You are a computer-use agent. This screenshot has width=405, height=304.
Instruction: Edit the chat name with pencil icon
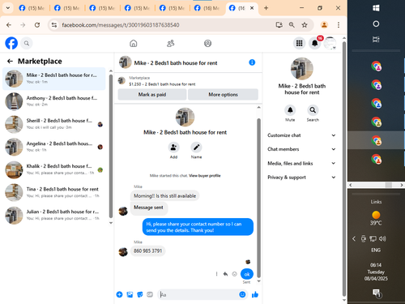click(196, 148)
